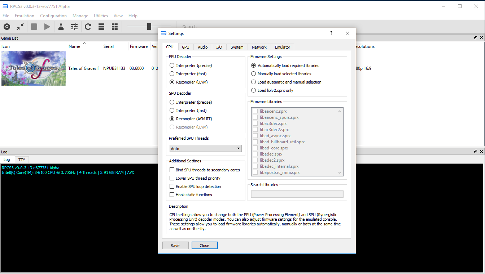This screenshot has width=485, height=274.
Task: Close the Log panel
Action: coord(481,152)
